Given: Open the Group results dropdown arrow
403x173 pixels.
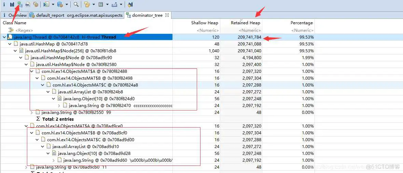Looking at the screenshot, I should point(93,5).
